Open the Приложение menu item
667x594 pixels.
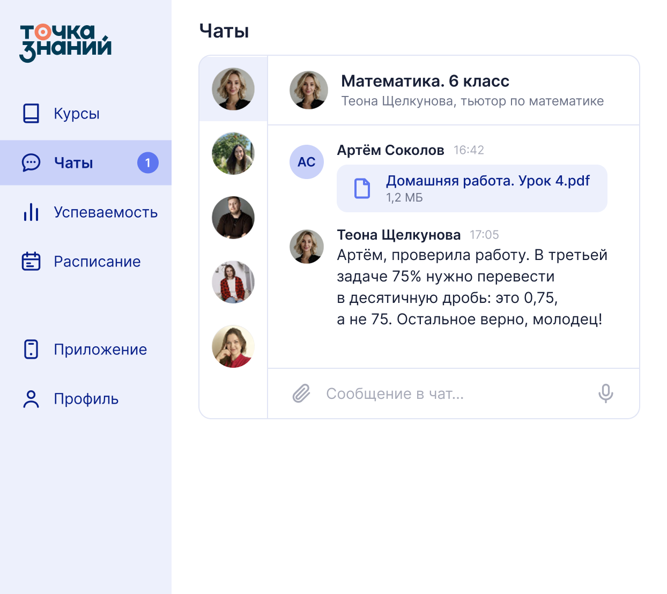pos(86,349)
